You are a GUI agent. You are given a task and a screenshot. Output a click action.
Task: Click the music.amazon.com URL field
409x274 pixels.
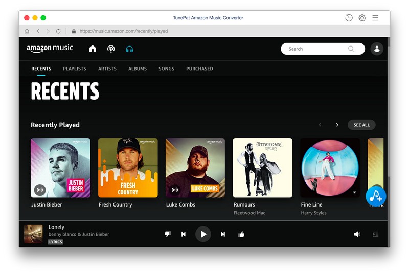click(123, 31)
